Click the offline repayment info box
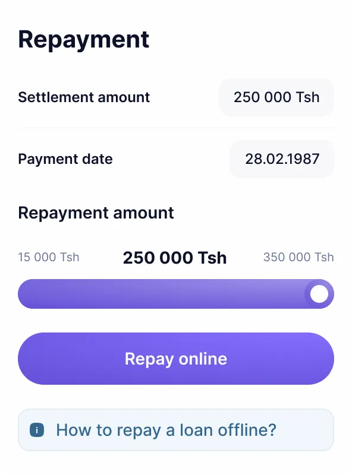This screenshot has width=352, height=475. pyautogui.click(x=176, y=430)
